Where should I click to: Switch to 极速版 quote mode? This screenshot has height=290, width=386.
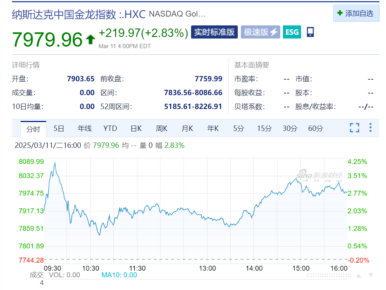tap(260, 32)
